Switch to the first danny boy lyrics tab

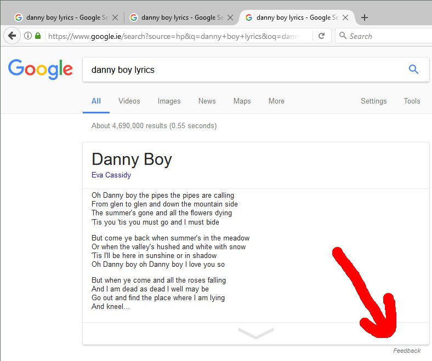(x=66, y=18)
